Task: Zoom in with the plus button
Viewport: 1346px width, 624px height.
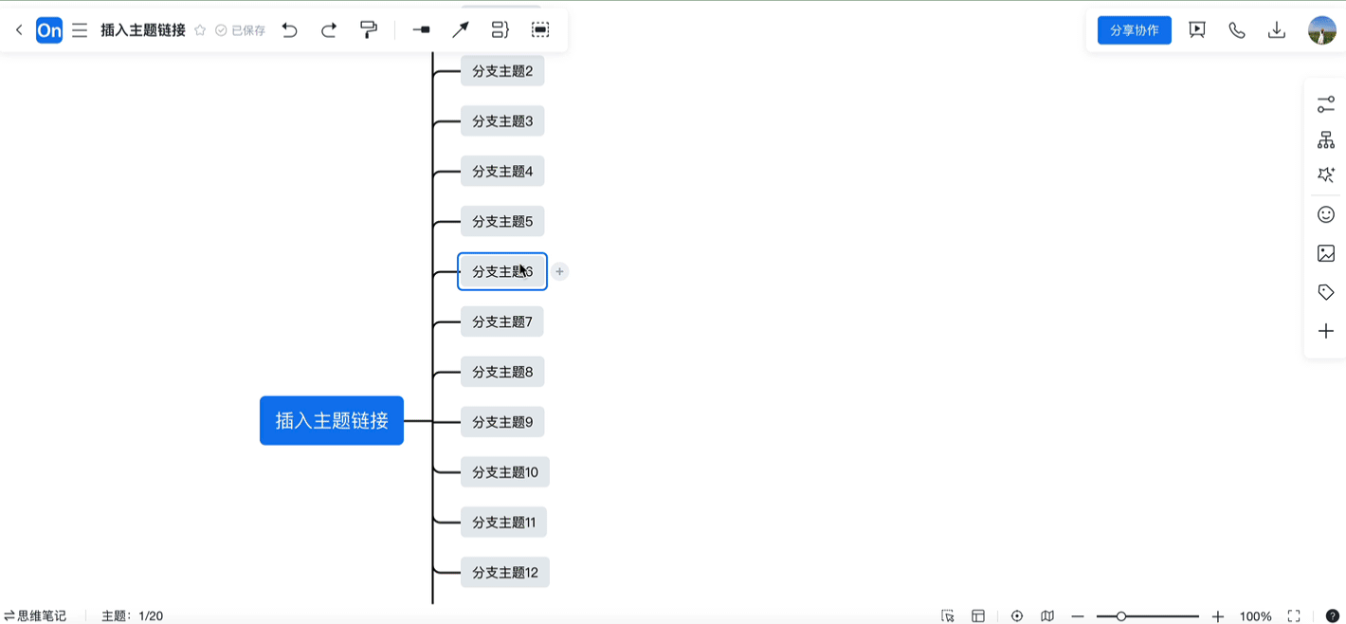Action: [x=1218, y=616]
